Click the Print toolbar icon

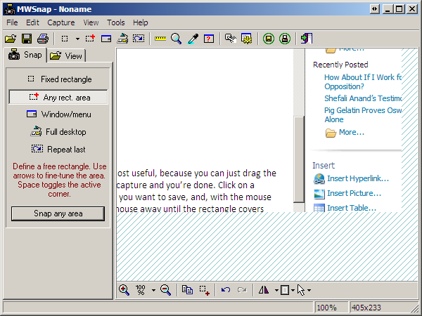[x=43, y=39]
